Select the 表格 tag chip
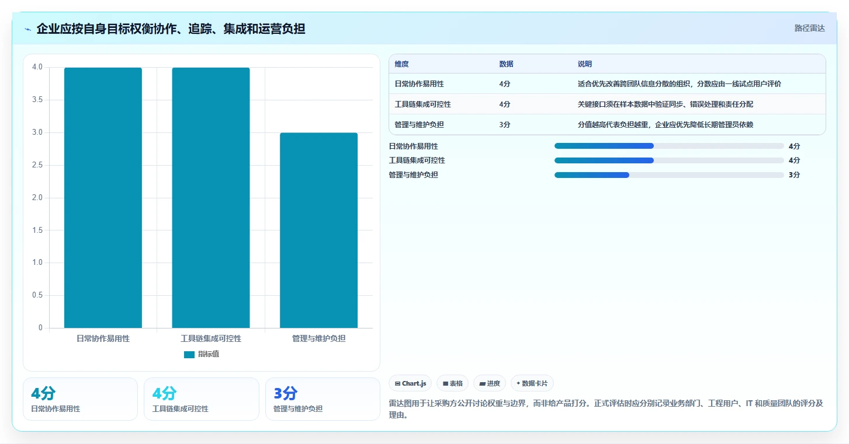 coord(452,383)
